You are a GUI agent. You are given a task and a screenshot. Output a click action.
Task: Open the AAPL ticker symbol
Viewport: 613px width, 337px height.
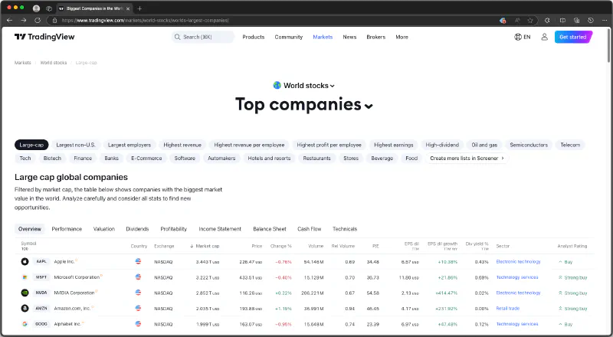pyautogui.click(x=41, y=261)
